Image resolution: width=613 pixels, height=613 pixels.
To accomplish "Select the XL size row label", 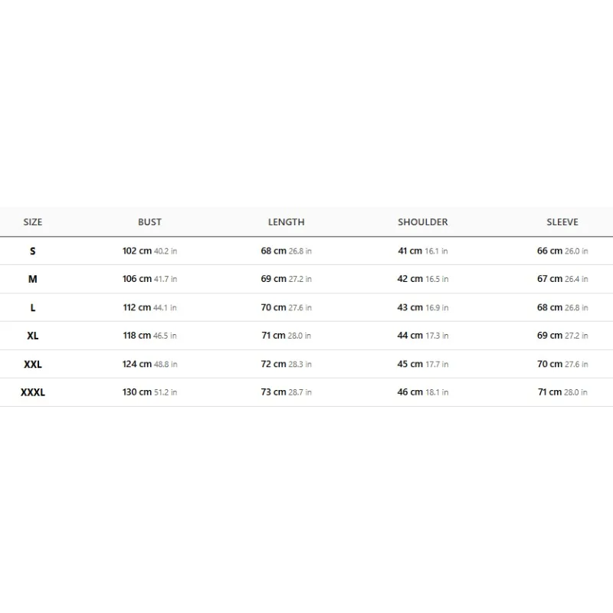I will click(x=32, y=336).
